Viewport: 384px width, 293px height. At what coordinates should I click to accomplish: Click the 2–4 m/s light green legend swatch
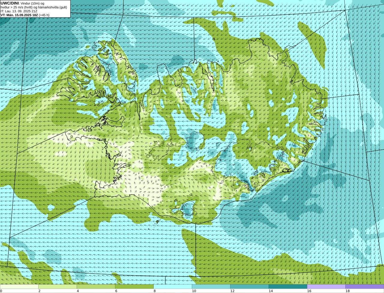pos(58,286)
